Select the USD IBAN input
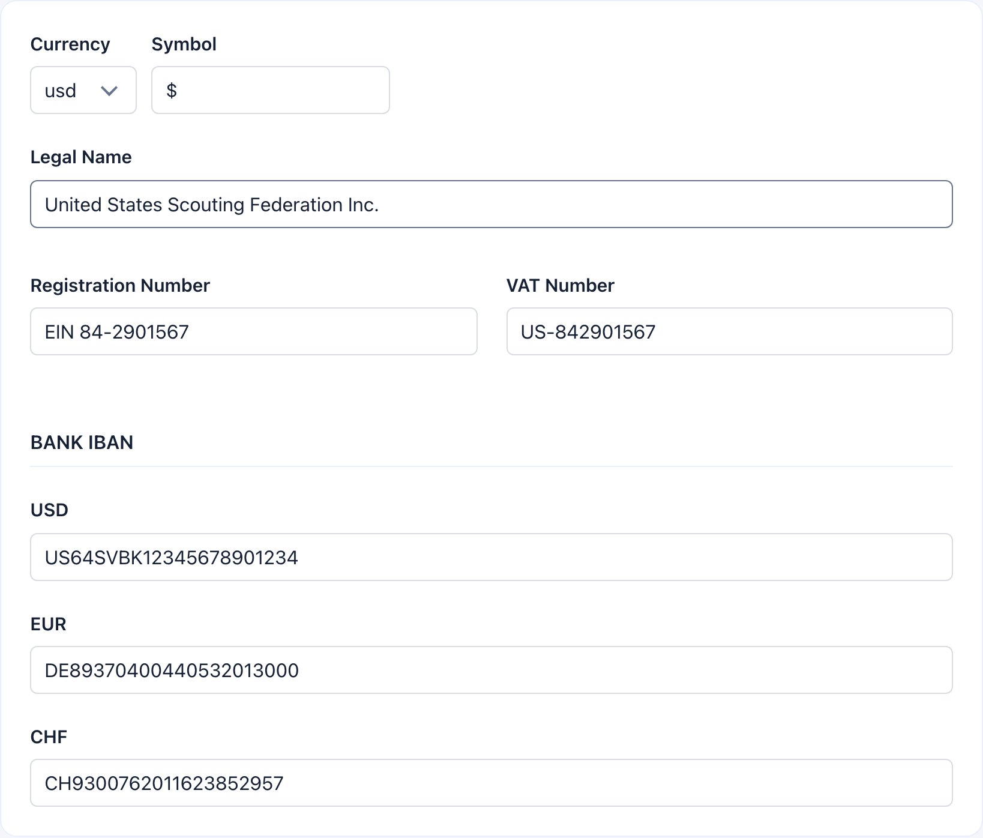983x838 pixels. (x=491, y=557)
